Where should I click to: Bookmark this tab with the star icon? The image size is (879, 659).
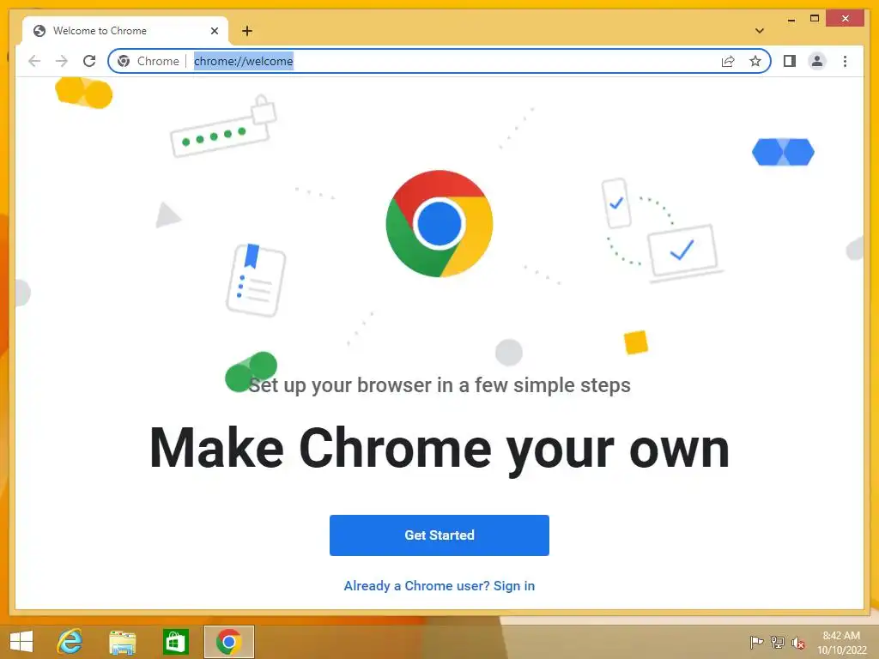coord(755,61)
